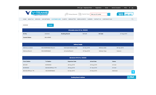The height and width of the screenshot is (95, 156).
Task: Open the Service Complaint link
Action: [116, 8]
